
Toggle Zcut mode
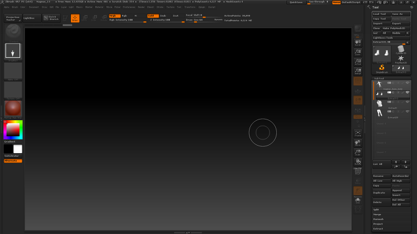coord(176,16)
